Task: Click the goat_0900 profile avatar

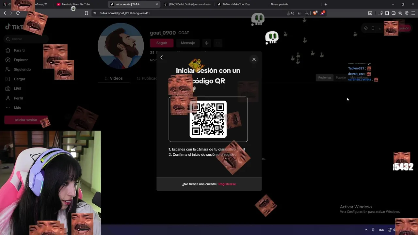Action: pyautogui.click(x=121, y=46)
